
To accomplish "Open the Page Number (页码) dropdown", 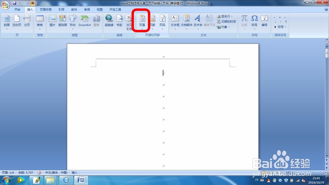I will click(162, 22).
